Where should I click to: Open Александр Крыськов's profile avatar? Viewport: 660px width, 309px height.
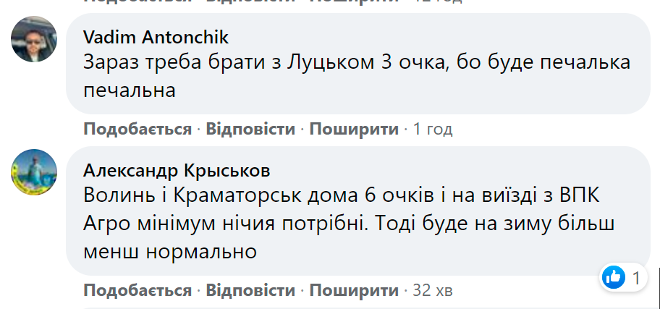(34, 172)
